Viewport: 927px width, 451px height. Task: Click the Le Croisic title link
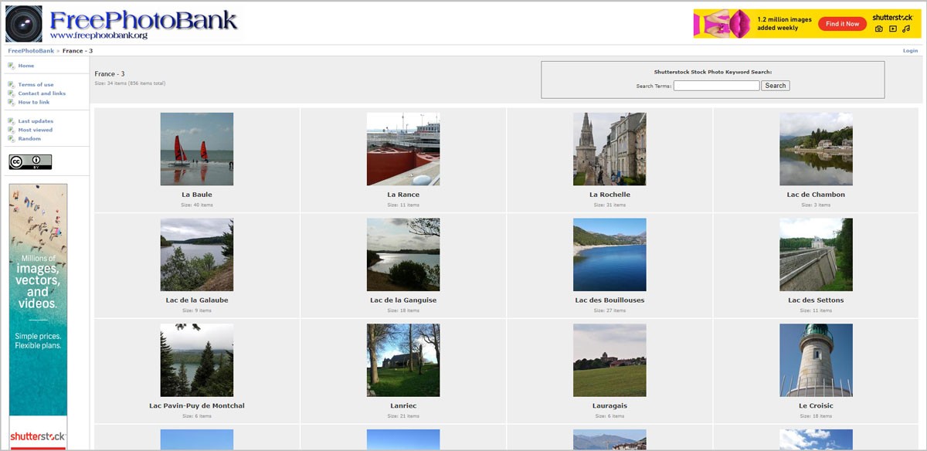point(816,406)
